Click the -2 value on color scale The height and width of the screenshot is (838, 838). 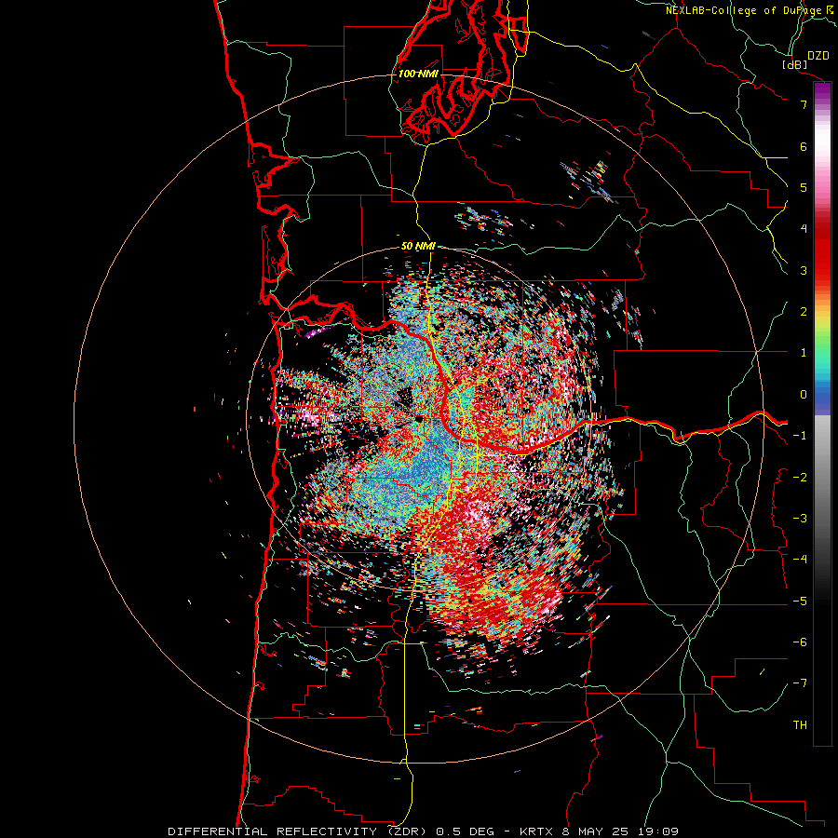(800, 478)
